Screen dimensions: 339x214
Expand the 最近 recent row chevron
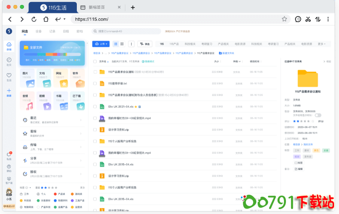point(81,120)
